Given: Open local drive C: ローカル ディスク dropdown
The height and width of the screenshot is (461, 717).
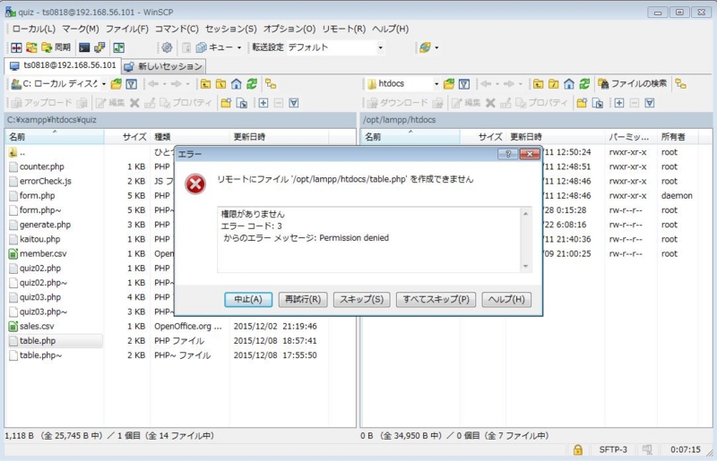Looking at the screenshot, I should coord(58,84).
